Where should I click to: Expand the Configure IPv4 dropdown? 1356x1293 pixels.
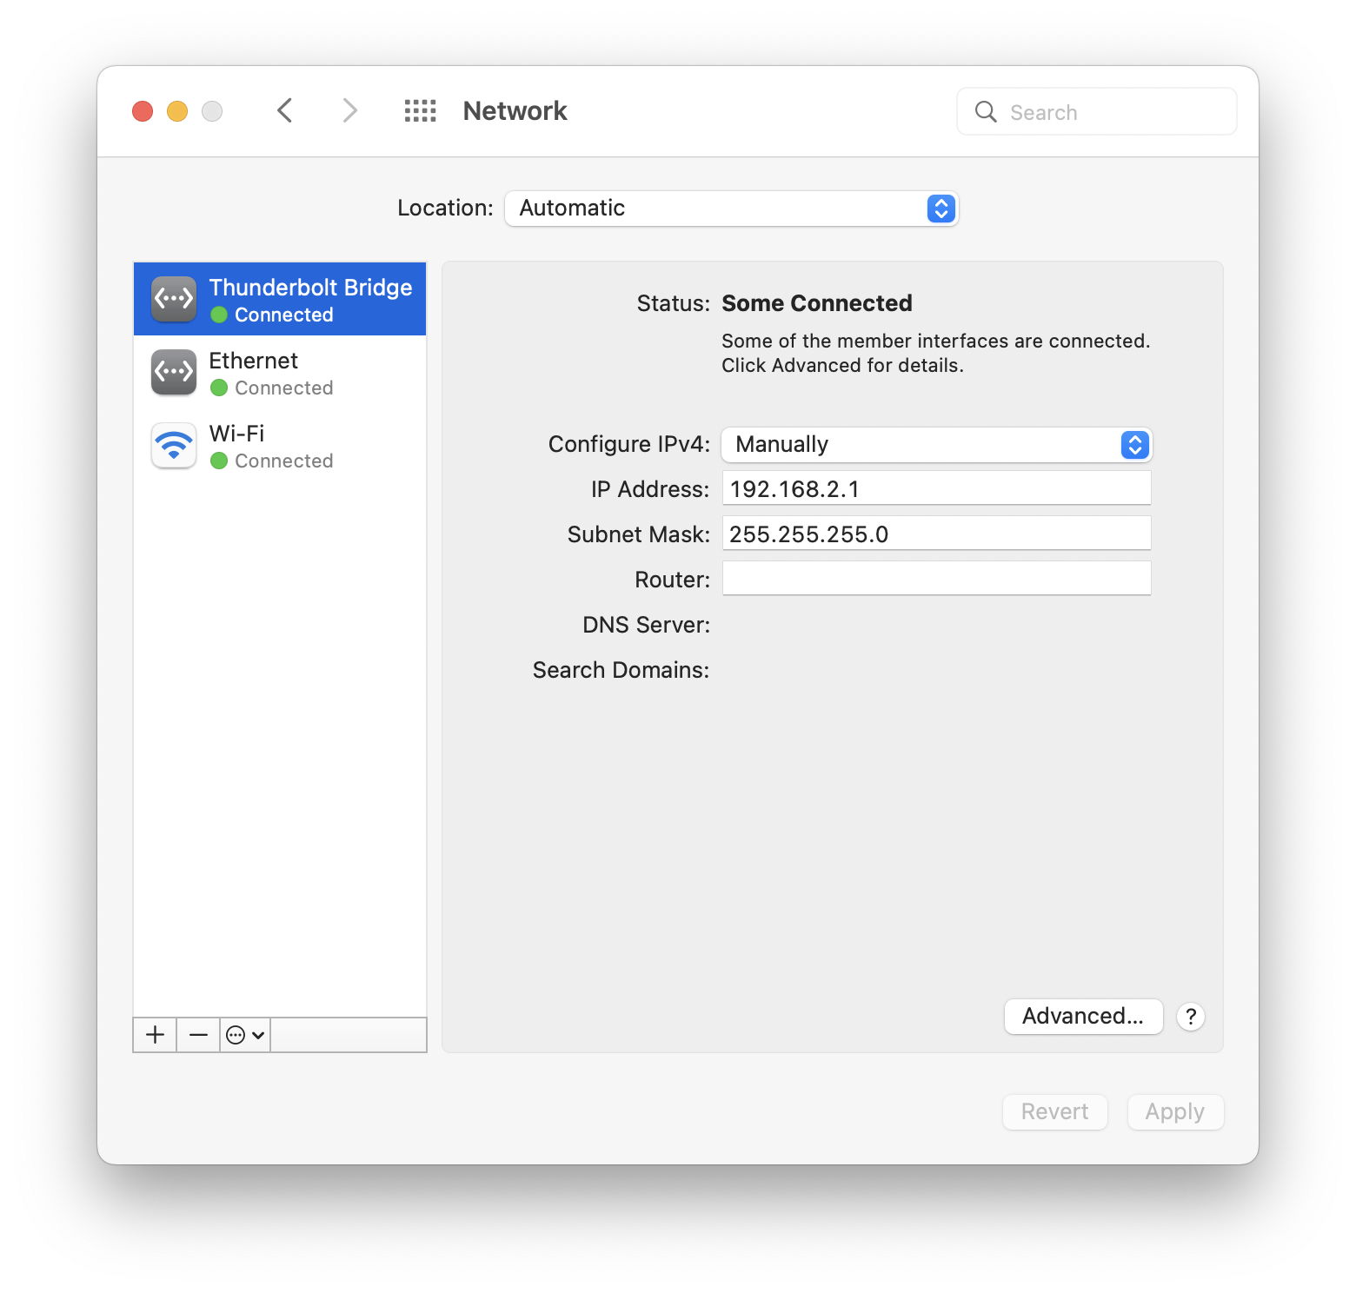click(936, 445)
